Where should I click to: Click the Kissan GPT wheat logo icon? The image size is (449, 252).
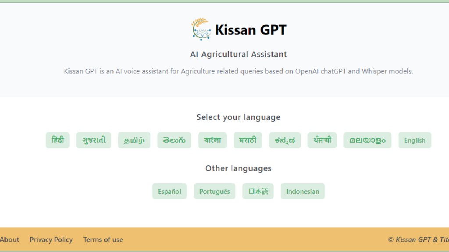pos(201,29)
